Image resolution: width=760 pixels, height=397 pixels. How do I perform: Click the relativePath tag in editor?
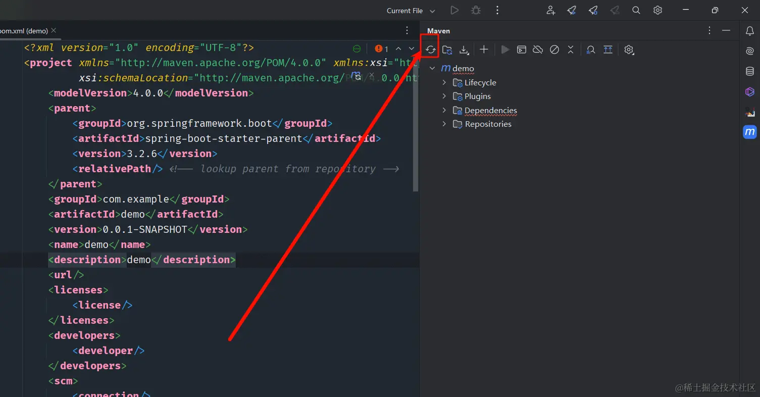coord(118,169)
